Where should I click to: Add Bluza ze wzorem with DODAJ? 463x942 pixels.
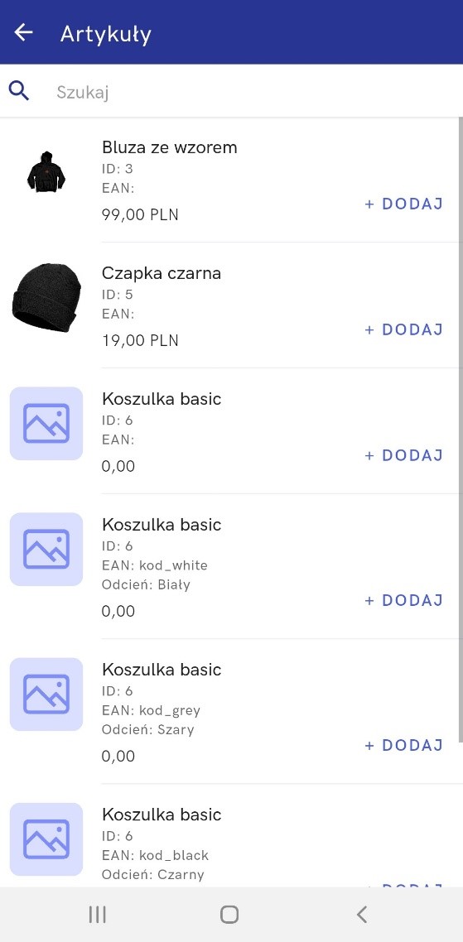tap(404, 204)
